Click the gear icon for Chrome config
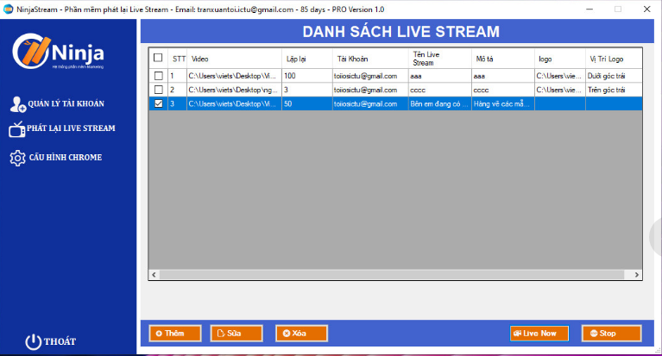 point(17,158)
